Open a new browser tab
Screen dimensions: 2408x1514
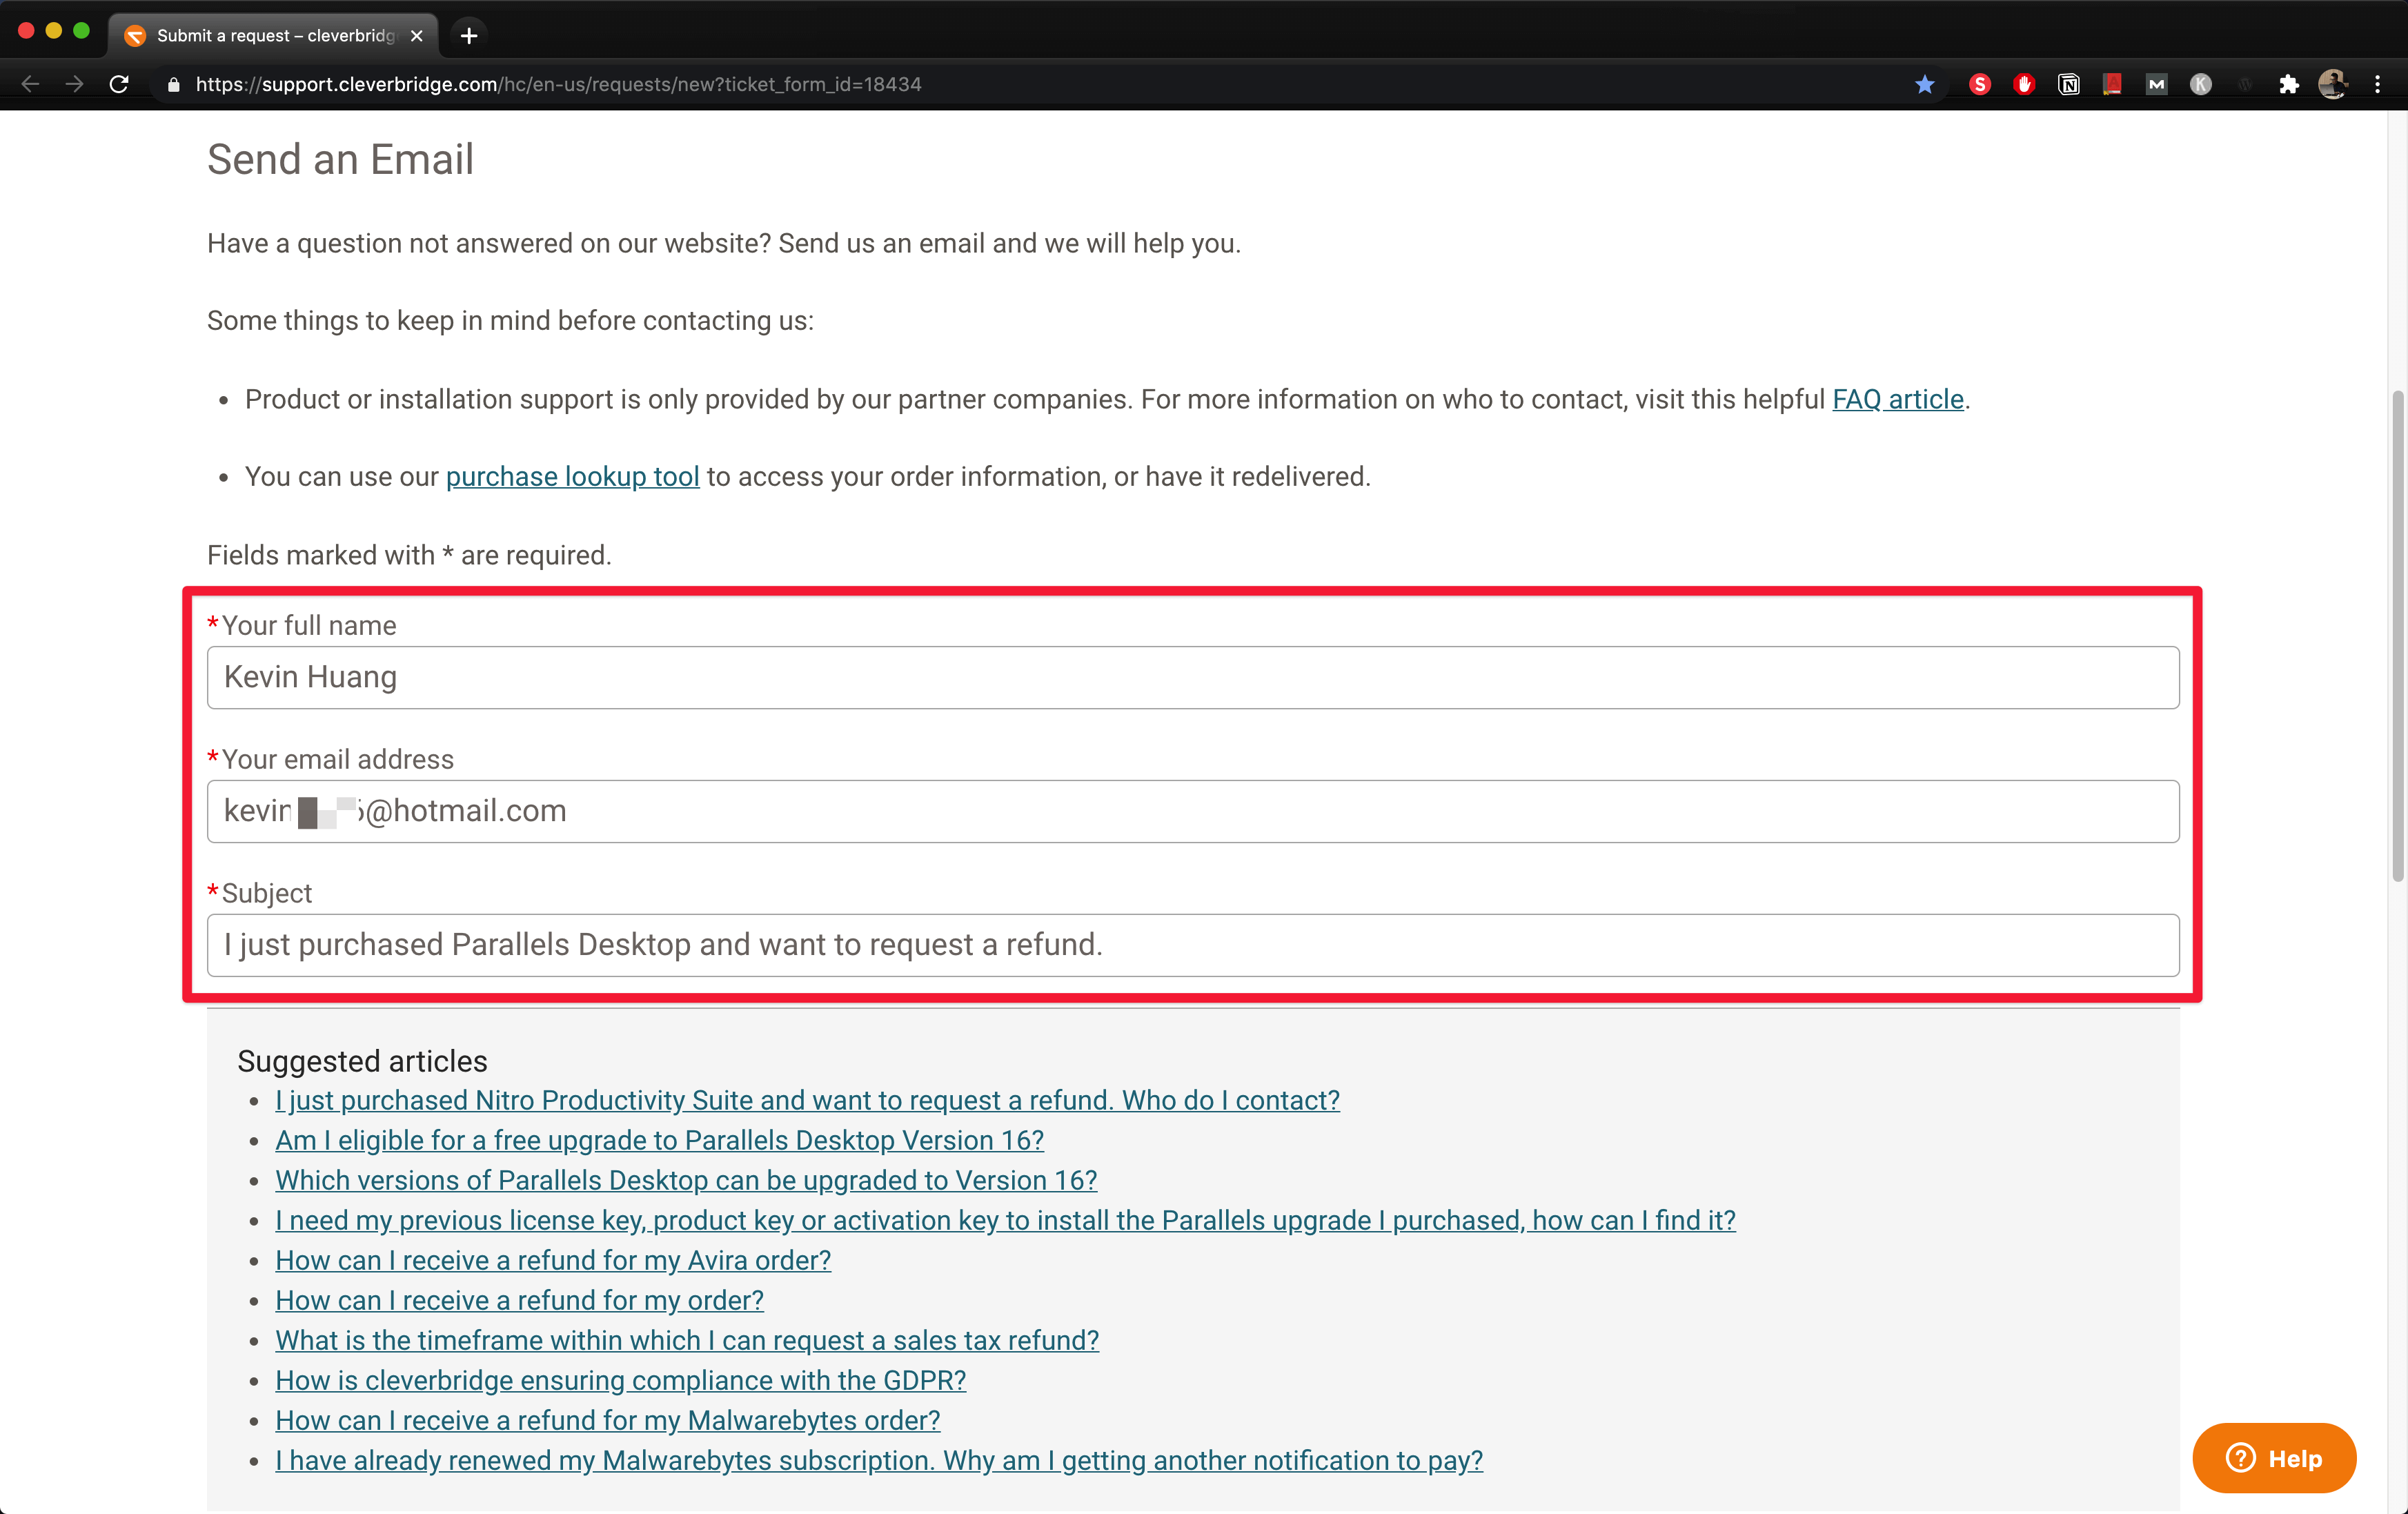469,36
